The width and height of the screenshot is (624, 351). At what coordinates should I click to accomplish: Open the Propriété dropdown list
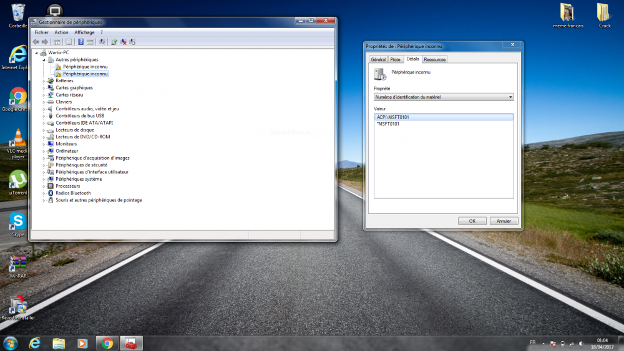(x=444, y=97)
